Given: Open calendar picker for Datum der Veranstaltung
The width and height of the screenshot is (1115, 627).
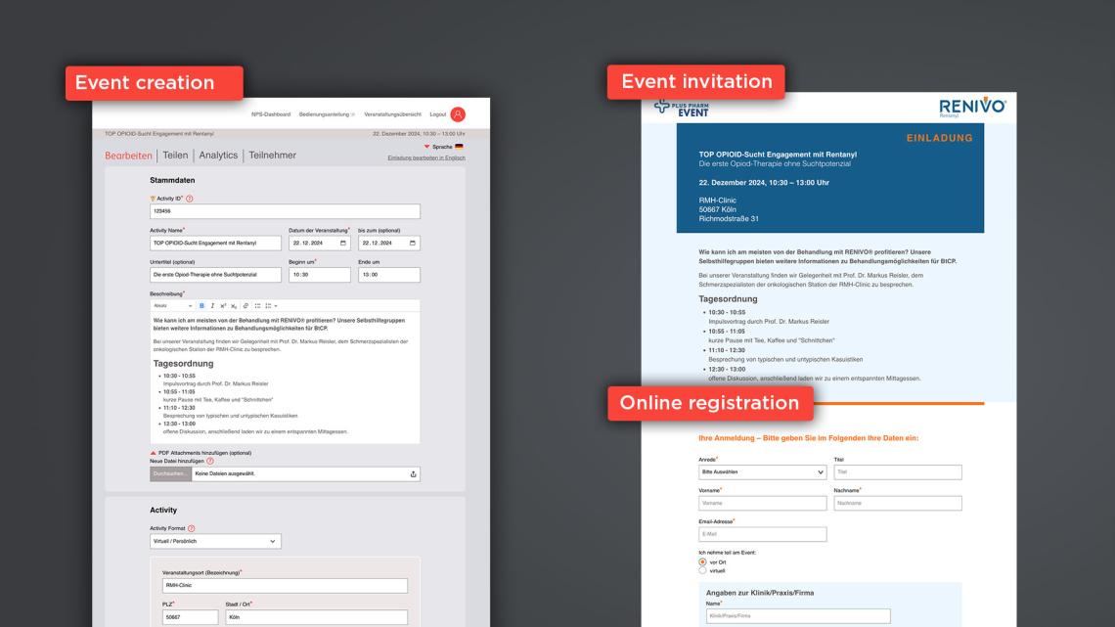Looking at the screenshot, I should (342, 244).
